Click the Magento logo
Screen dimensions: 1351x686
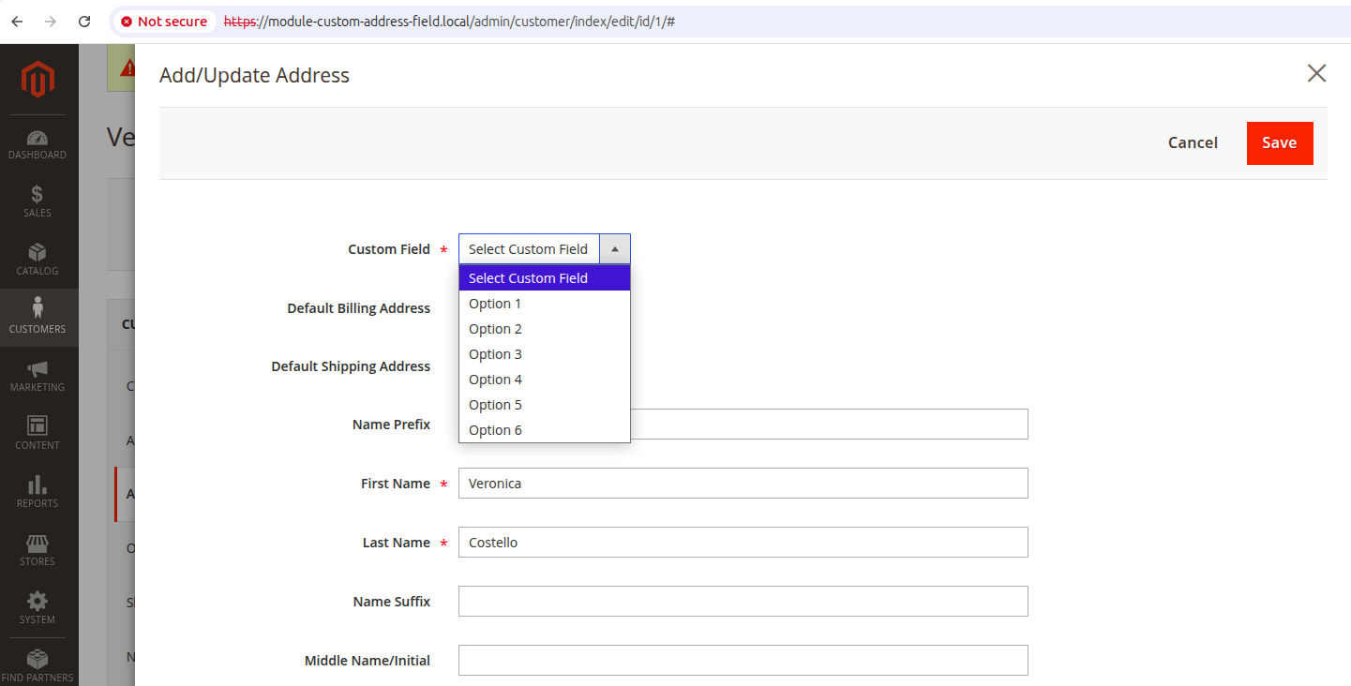[38, 79]
